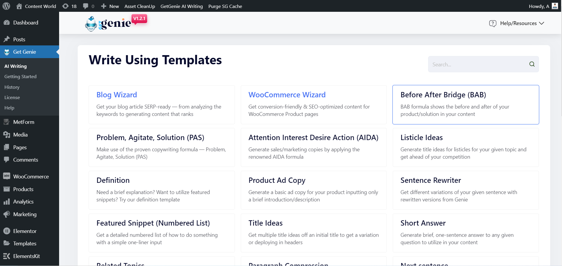Open the Help submenu item
This screenshot has width=562, height=266.
9,108
